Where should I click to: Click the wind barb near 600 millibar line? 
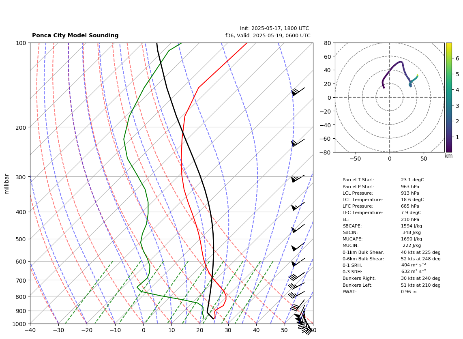[x=298, y=262]
